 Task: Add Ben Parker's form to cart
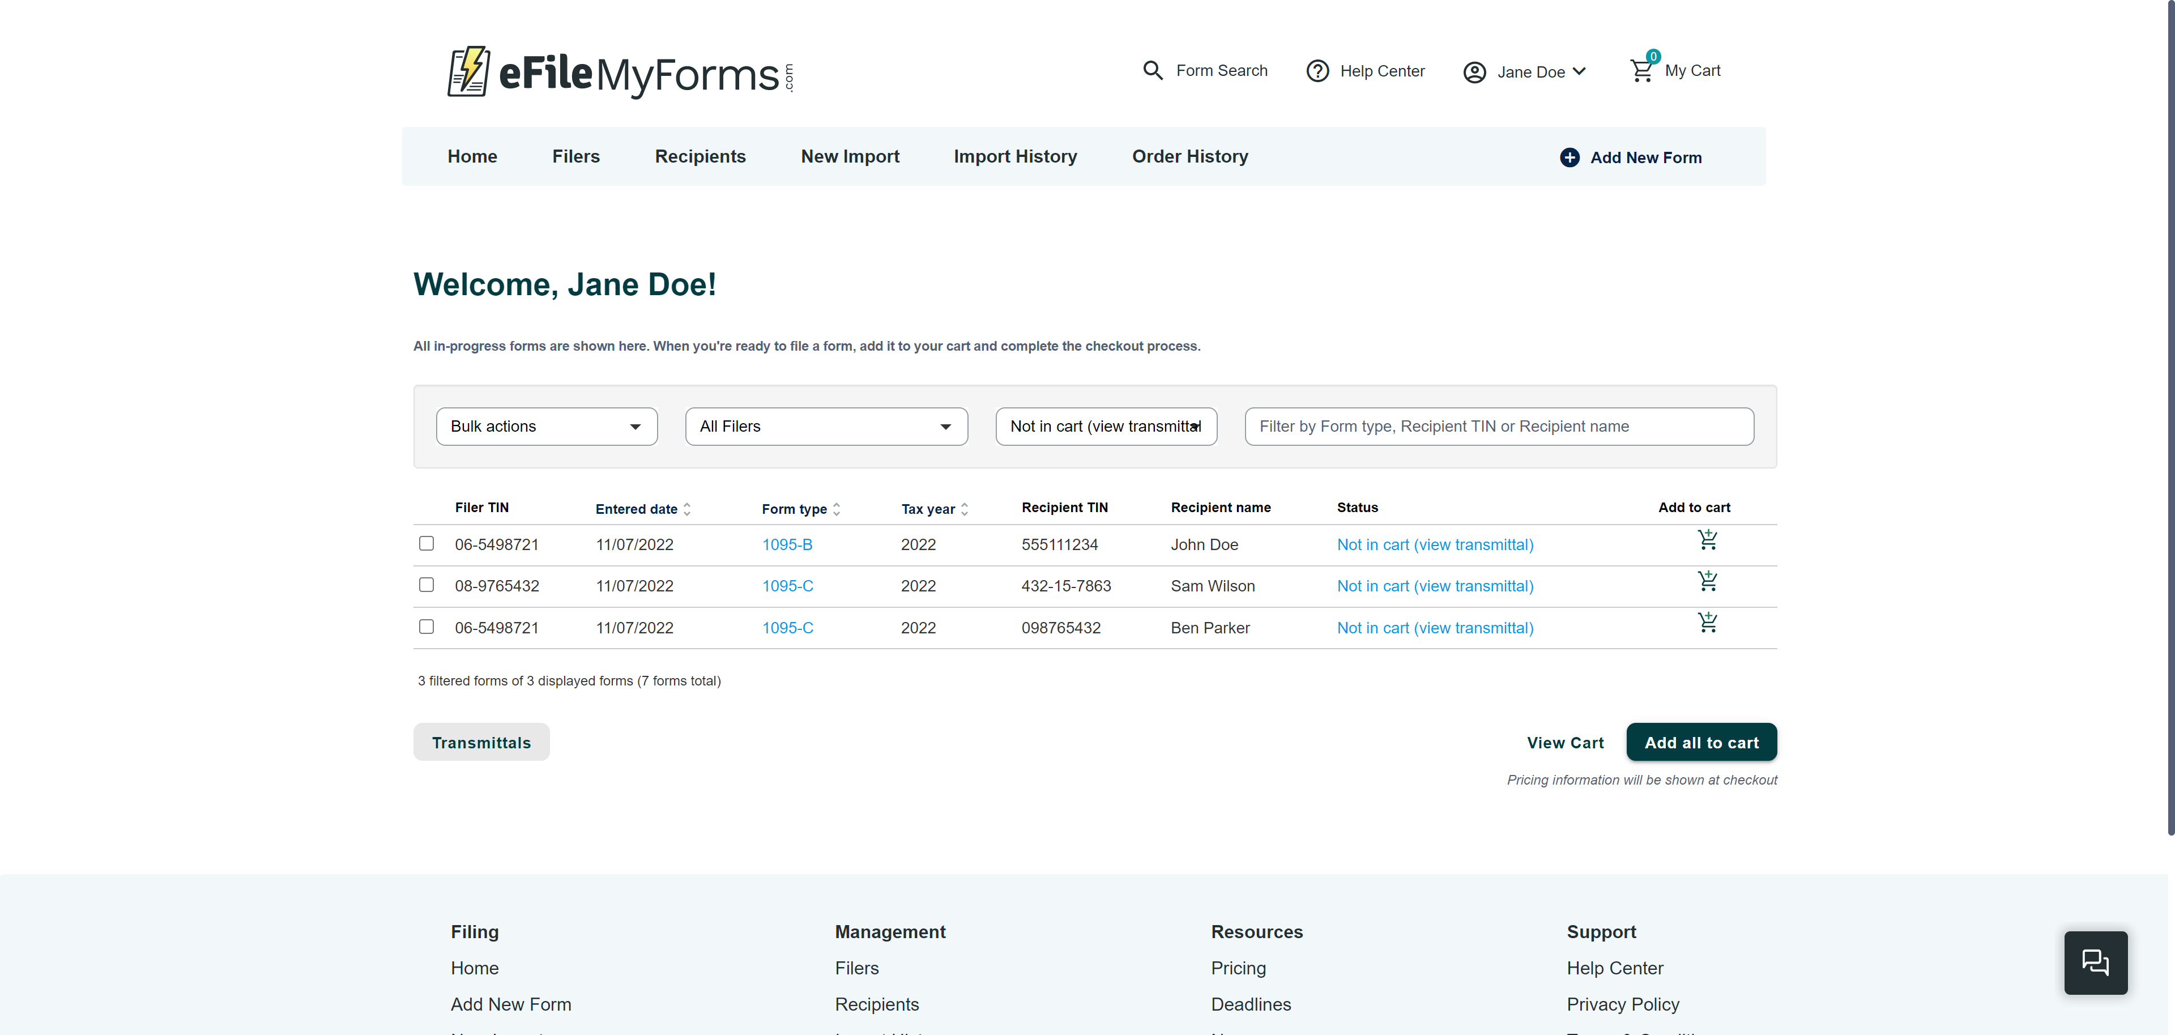click(x=1708, y=623)
